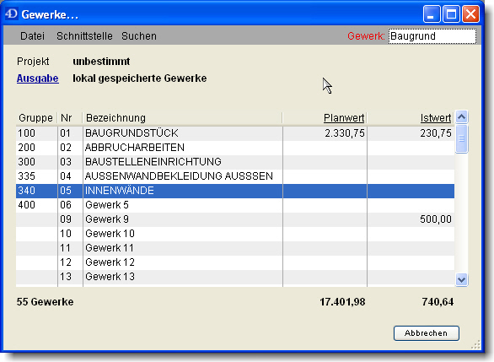Sort the list by Planwert column header
This screenshot has width=494, height=362.
pos(344,118)
